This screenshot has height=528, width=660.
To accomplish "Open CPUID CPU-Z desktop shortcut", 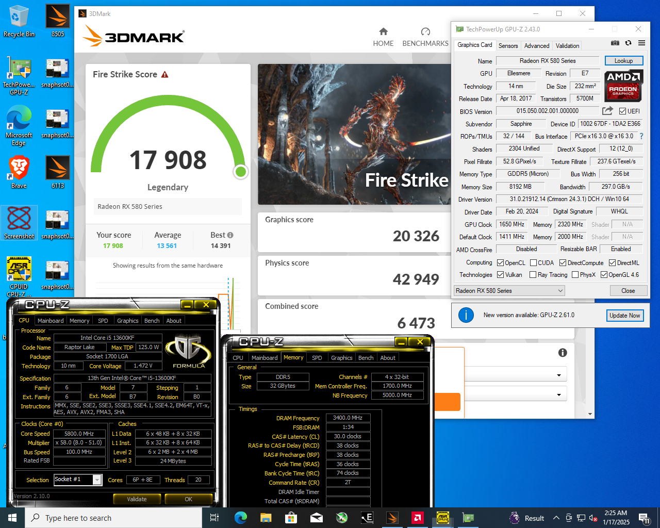I will tap(19, 277).
